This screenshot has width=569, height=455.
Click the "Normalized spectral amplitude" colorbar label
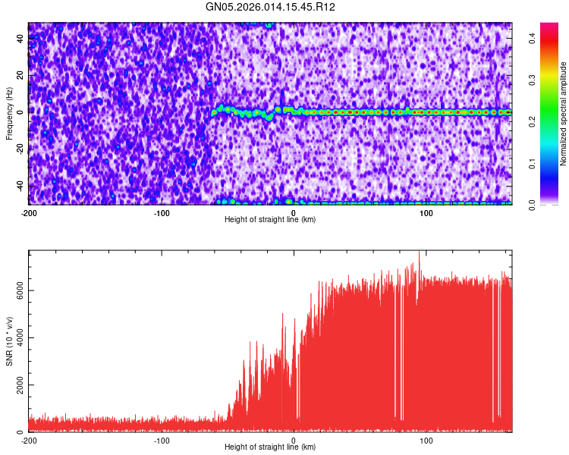[x=564, y=114]
